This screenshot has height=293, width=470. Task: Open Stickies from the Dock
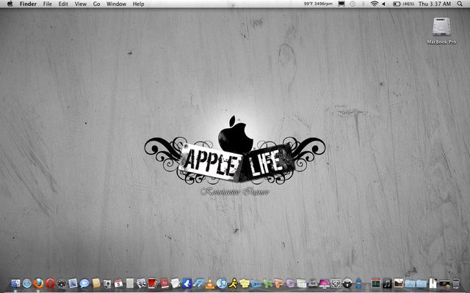(245, 283)
